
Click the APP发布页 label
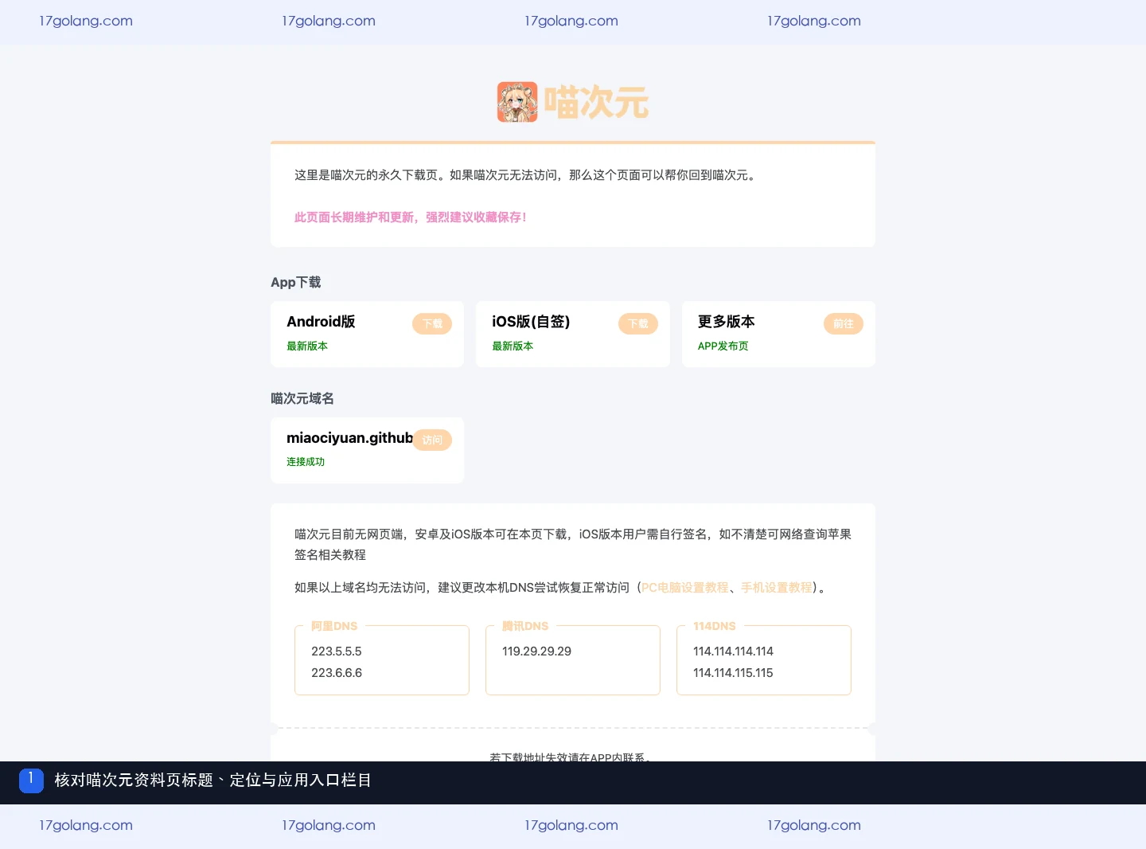click(x=723, y=346)
